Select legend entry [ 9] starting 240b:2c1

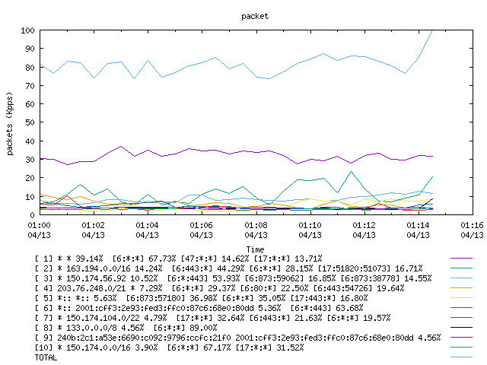click(238, 338)
